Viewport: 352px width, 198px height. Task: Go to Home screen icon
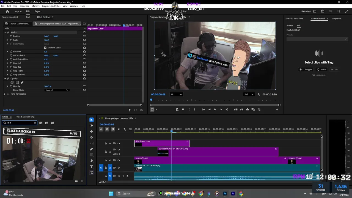coord(7,11)
